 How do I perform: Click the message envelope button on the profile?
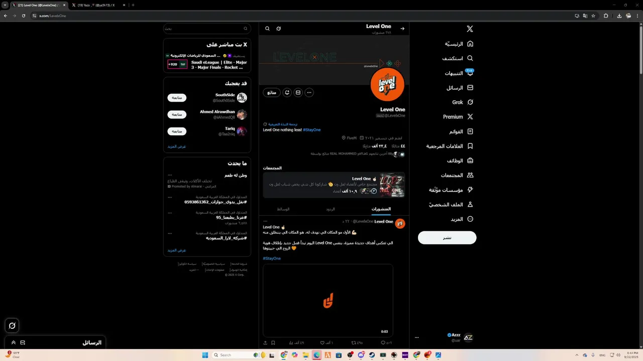(298, 92)
